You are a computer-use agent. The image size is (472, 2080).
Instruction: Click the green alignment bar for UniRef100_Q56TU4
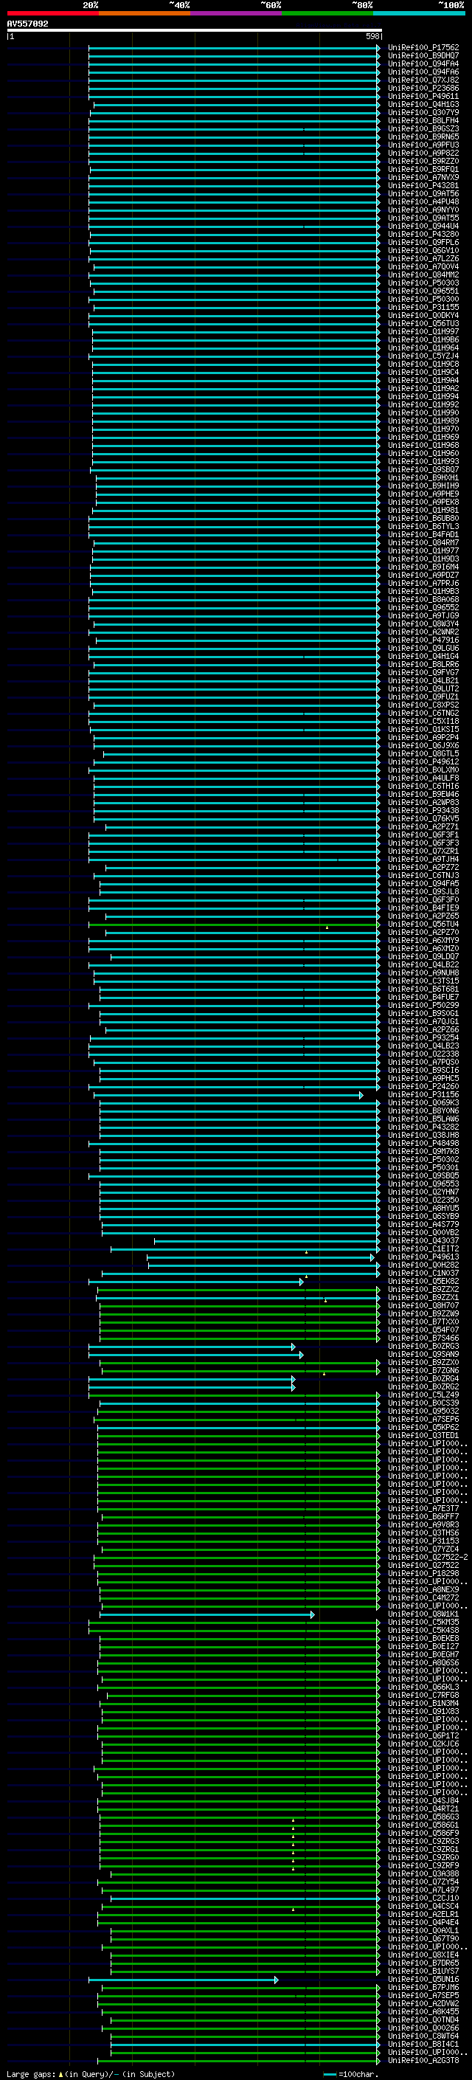pos(234,924)
